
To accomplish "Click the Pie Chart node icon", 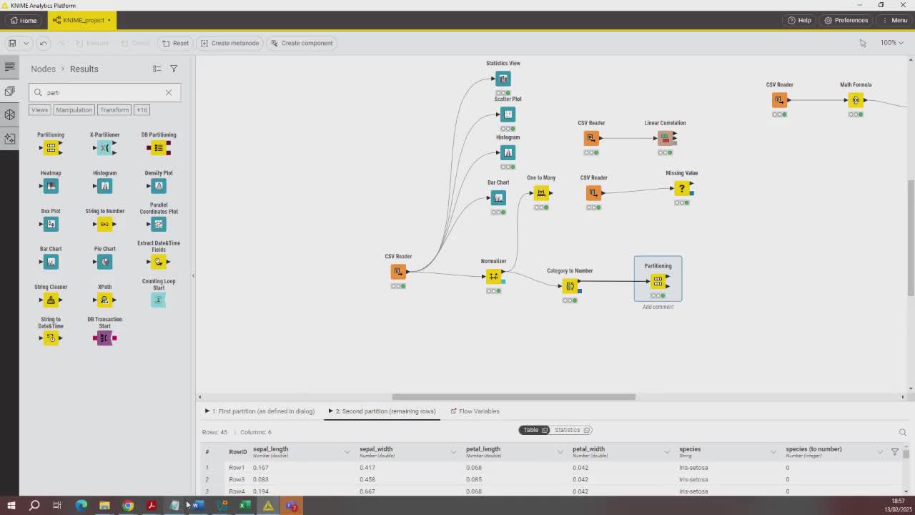I will pos(104,262).
